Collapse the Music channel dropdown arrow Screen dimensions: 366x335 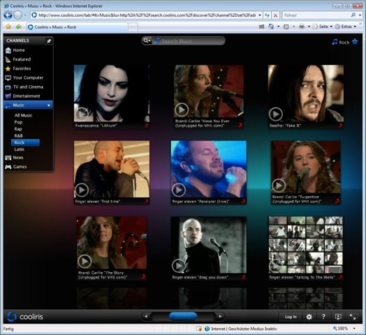click(49, 105)
